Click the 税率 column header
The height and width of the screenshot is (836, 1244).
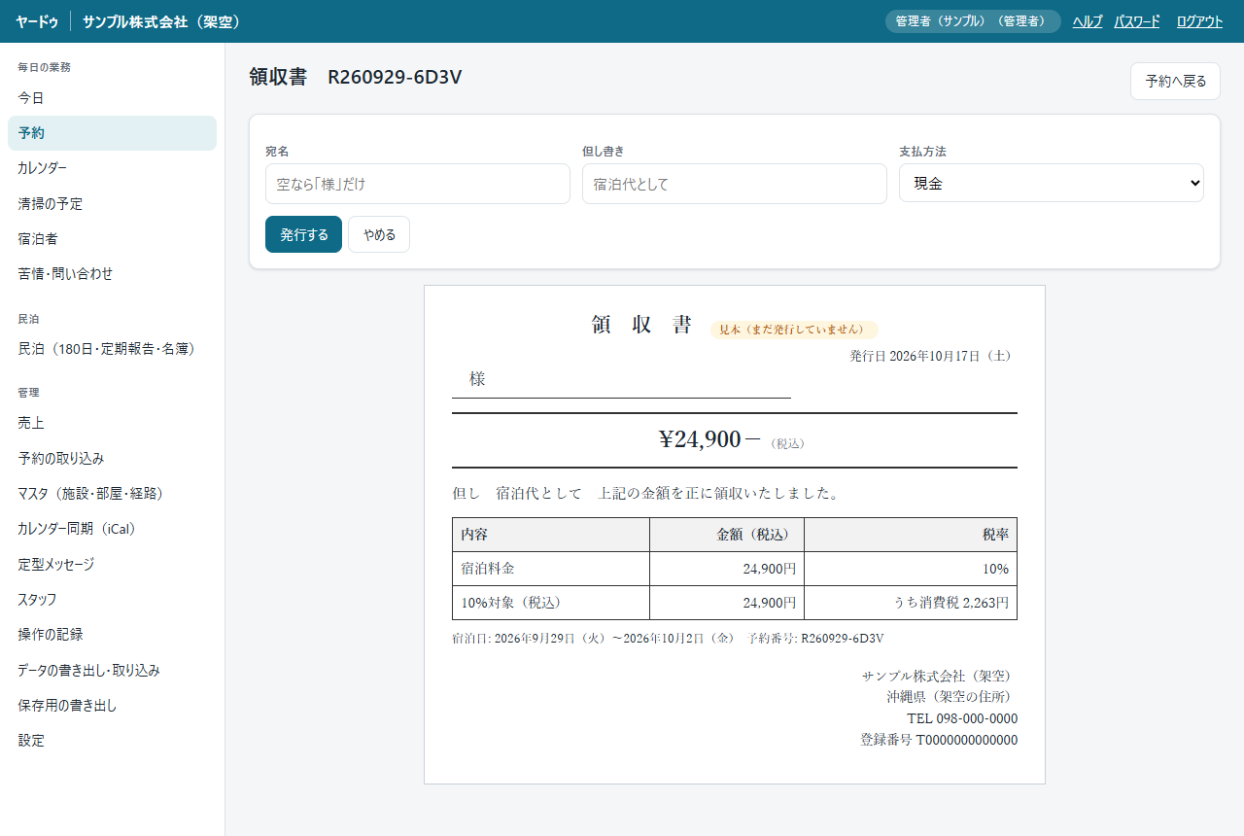pos(911,535)
